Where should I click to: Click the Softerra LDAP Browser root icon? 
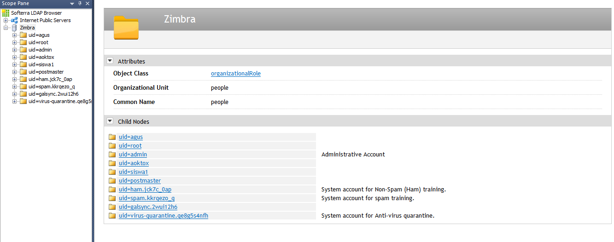(x=6, y=13)
